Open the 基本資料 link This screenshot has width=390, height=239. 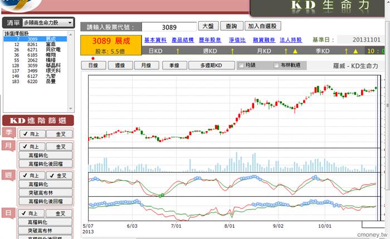(x=155, y=40)
